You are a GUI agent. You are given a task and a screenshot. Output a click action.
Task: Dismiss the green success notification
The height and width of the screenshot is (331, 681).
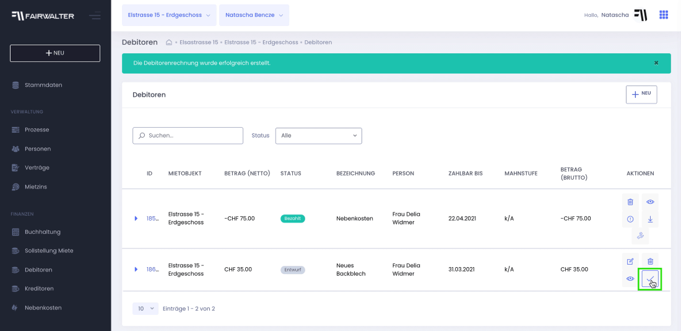coord(656,63)
